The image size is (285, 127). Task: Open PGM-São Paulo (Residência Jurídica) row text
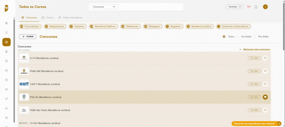pyautogui.click(x=50, y=110)
